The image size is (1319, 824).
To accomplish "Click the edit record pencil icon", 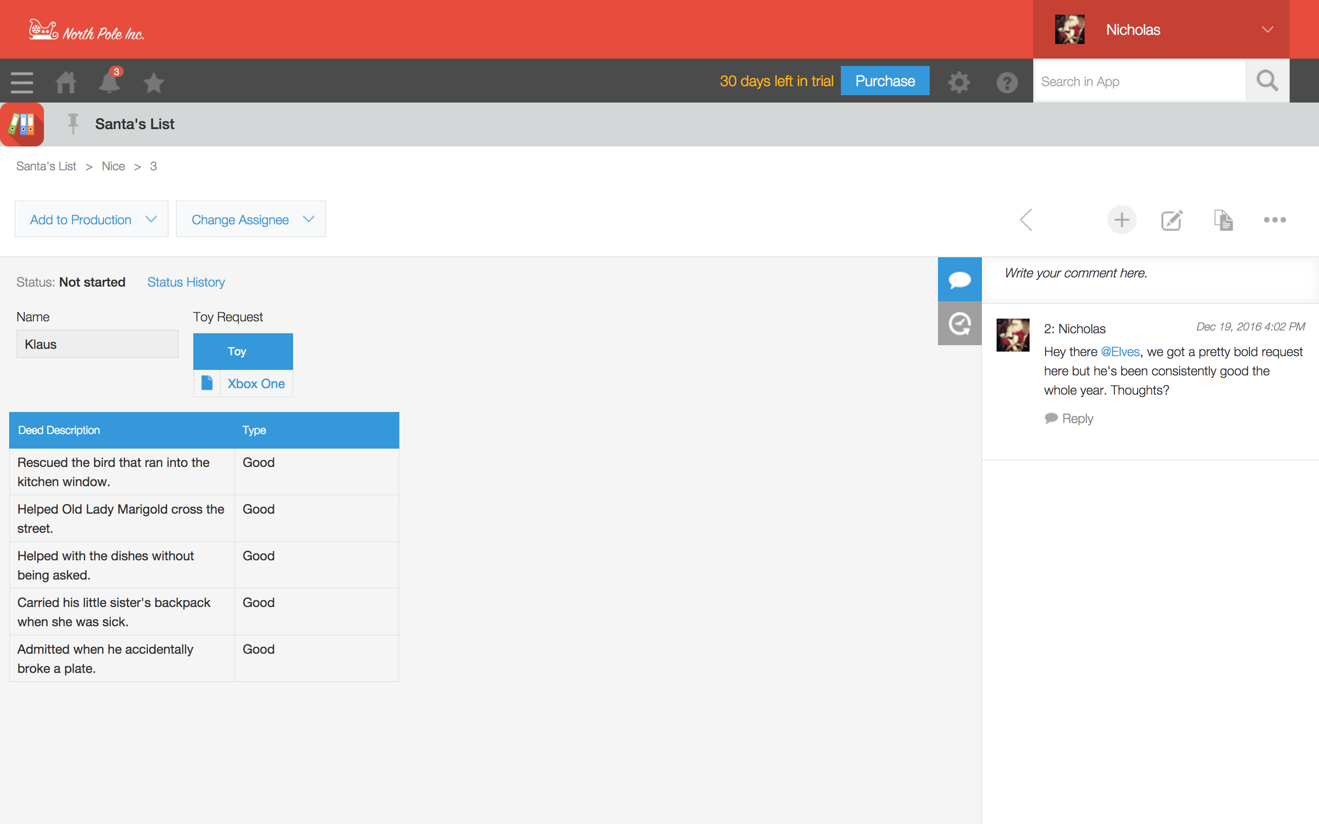I will click(x=1171, y=220).
